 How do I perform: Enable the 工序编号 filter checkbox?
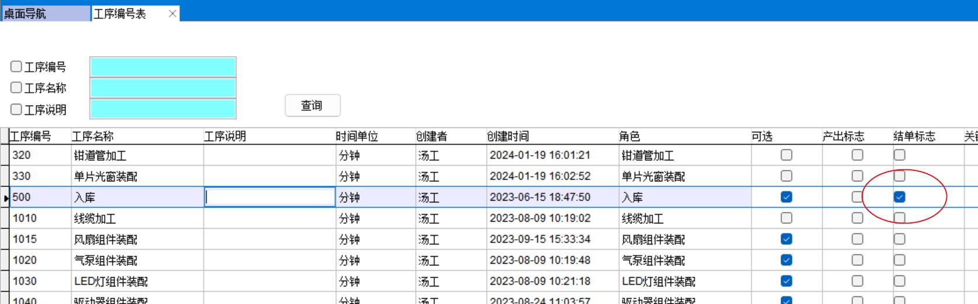[x=16, y=67]
